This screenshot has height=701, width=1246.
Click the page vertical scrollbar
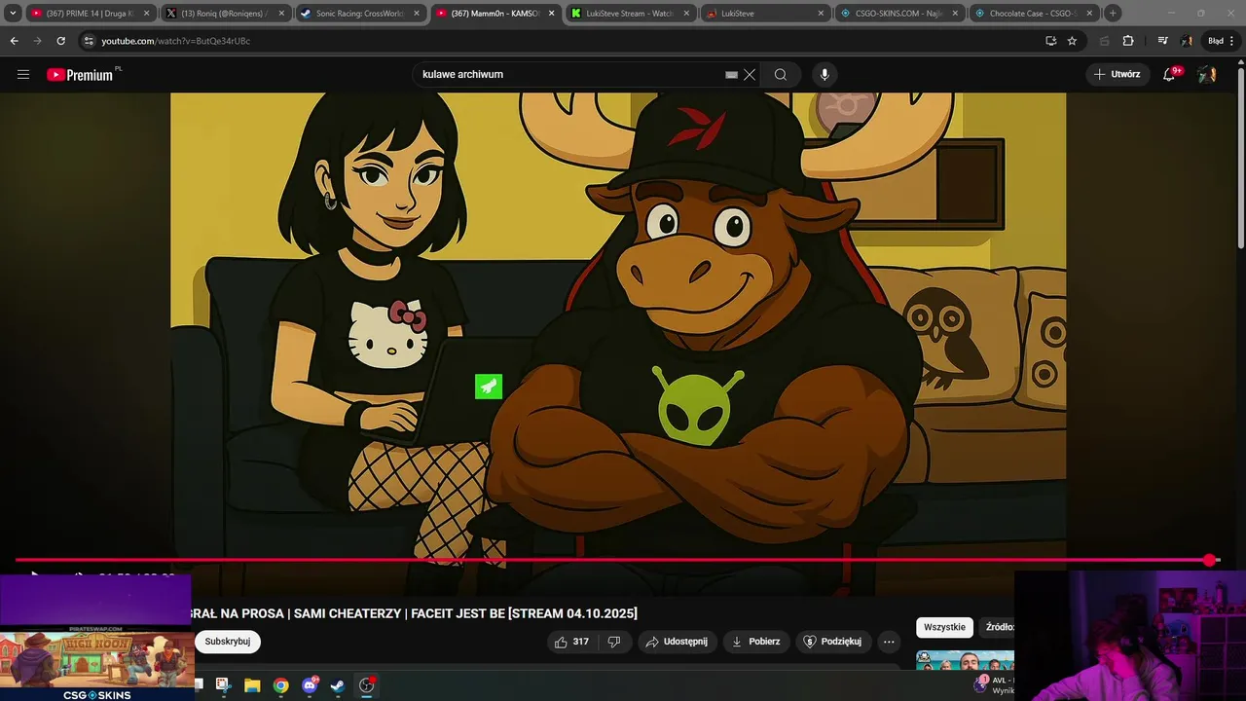tap(1240, 156)
